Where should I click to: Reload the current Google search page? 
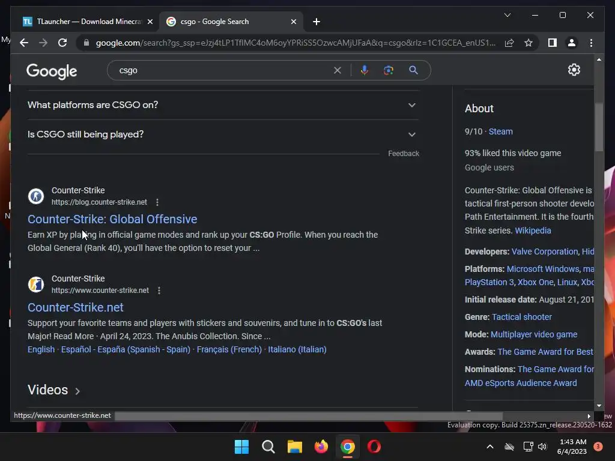pyautogui.click(x=62, y=43)
